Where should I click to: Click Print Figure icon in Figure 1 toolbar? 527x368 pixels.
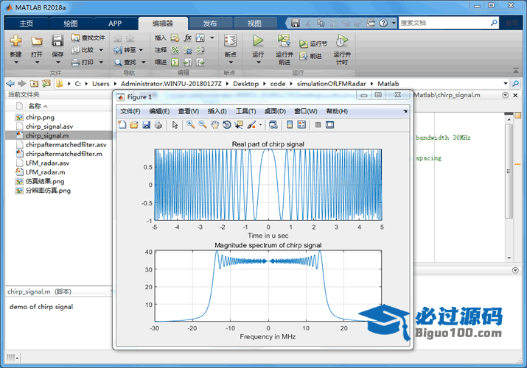coord(158,125)
